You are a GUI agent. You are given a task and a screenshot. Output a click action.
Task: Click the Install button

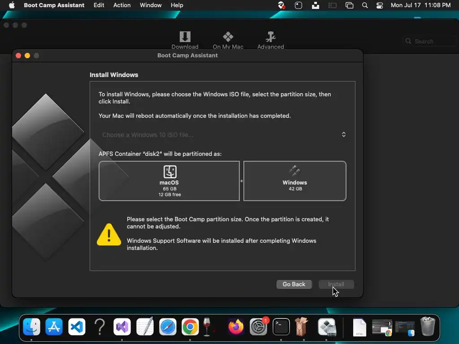point(336,284)
